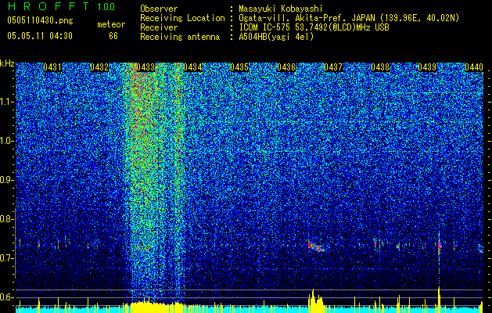Click the 1.1 kHz axis label
The height and width of the screenshot is (313, 492).
6,102
